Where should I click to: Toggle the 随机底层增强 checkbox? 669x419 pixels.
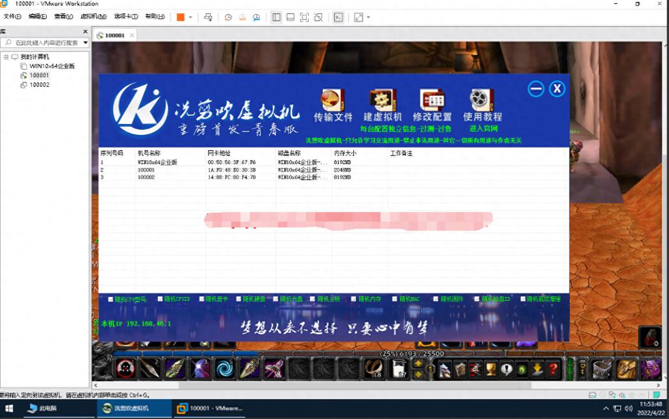tap(523, 299)
